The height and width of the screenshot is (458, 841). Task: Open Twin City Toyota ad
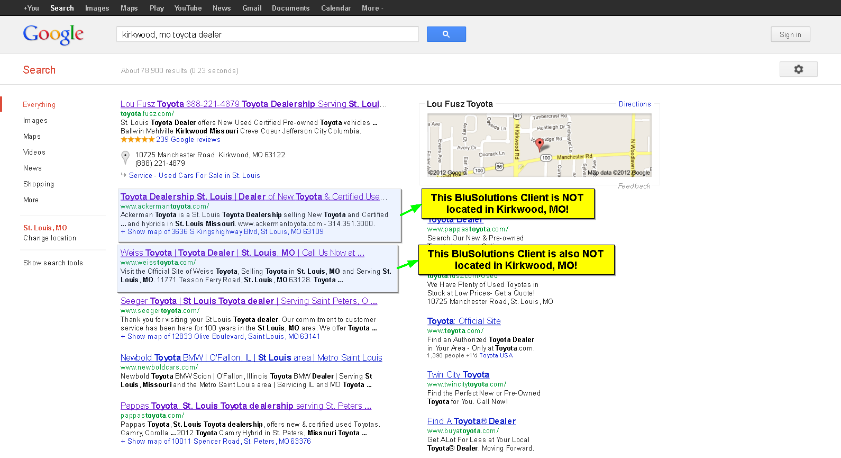coord(458,375)
